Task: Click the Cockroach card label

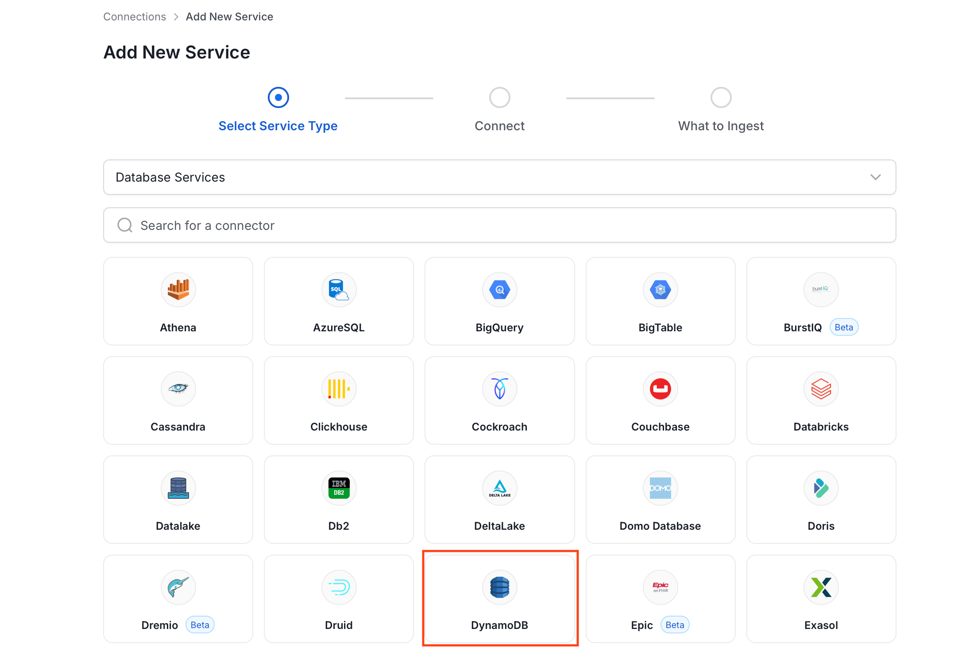Action: click(x=500, y=427)
